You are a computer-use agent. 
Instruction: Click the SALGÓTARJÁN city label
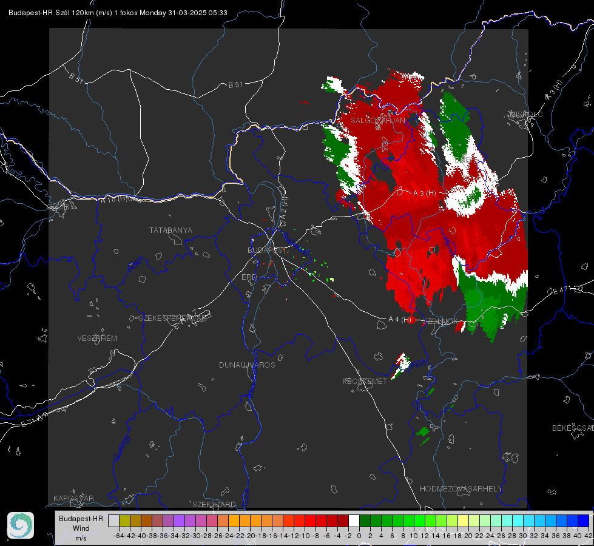coord(378,121)
